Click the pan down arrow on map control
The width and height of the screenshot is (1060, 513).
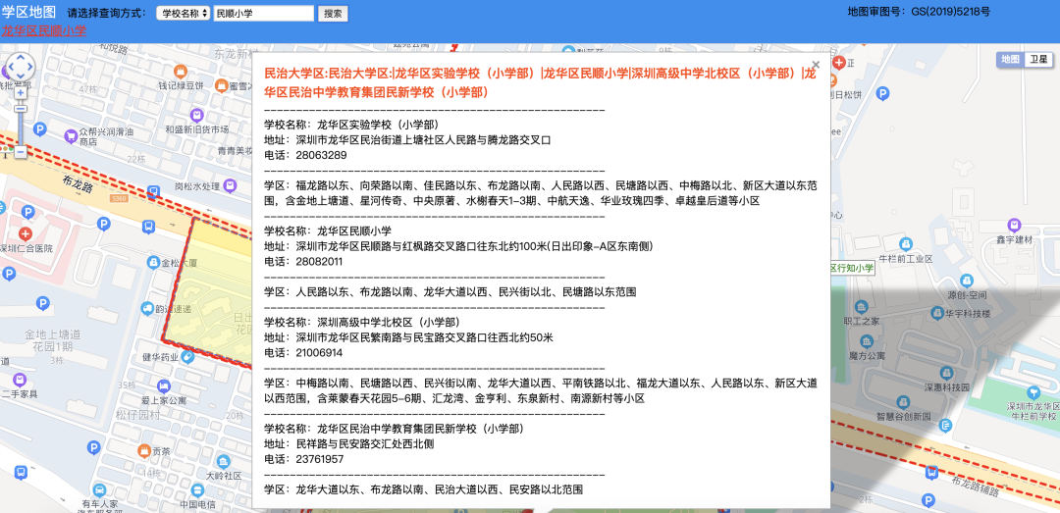(21, 76)
